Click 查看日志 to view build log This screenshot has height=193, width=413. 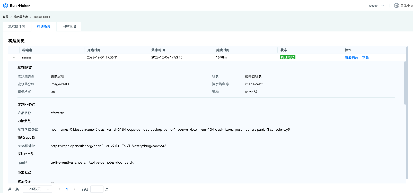pyautogui.click(x=352, y=58)
